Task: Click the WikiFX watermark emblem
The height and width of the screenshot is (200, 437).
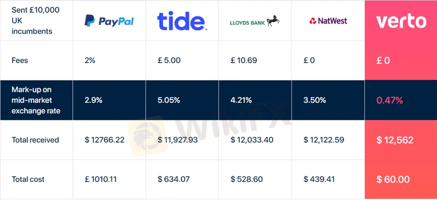Action: [x=148, y=136]
